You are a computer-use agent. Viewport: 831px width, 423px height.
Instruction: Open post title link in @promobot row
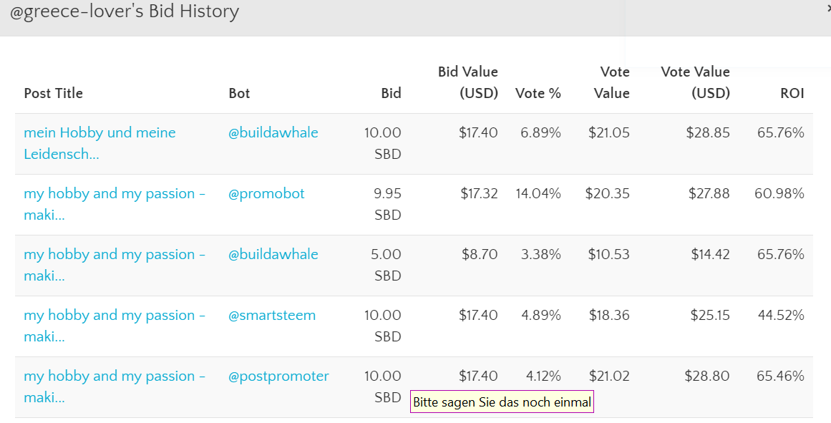click(x=115, y=204)
